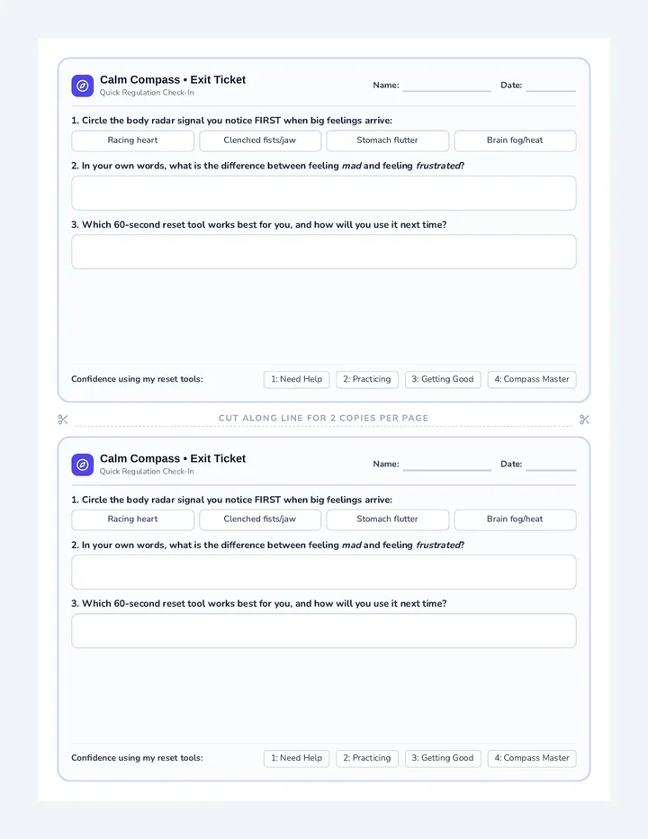The width and height of the screenshot is (648, 839).
Task: Click the left scissors icon on cut line
Action: (x=63, y=419)
